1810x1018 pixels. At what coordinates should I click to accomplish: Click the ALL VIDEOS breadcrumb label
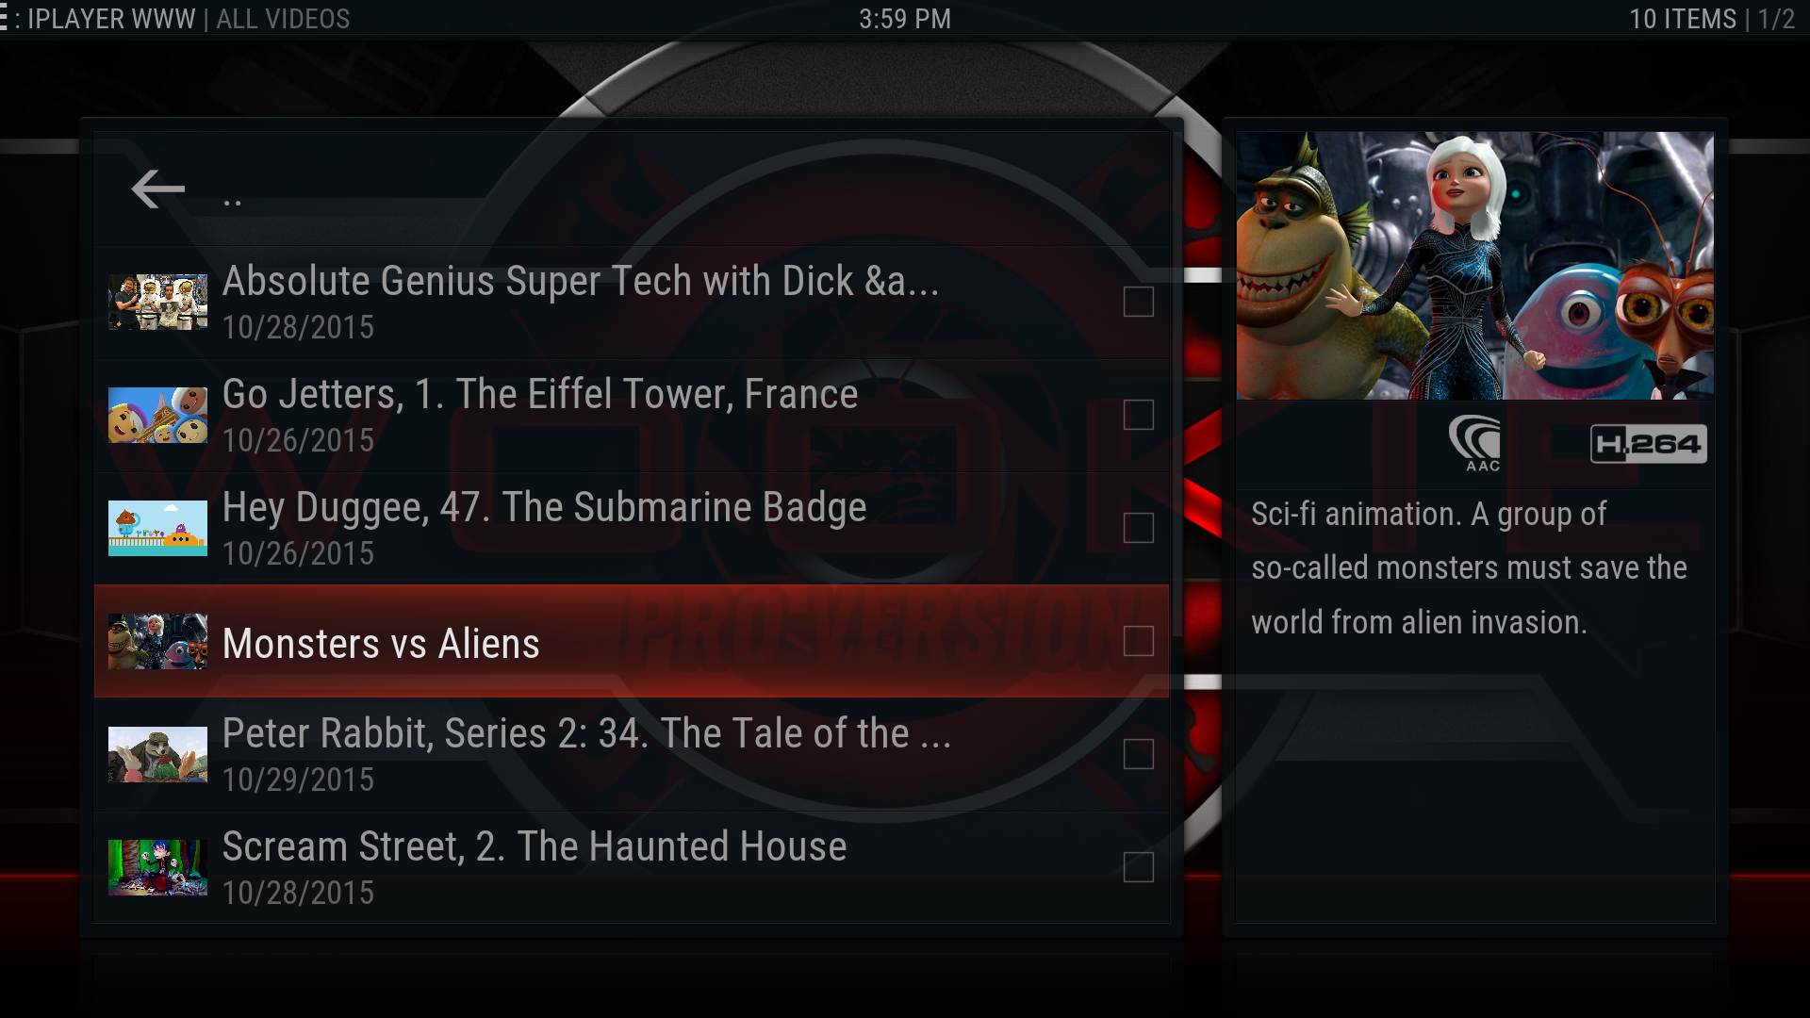(x=283, y=19)
